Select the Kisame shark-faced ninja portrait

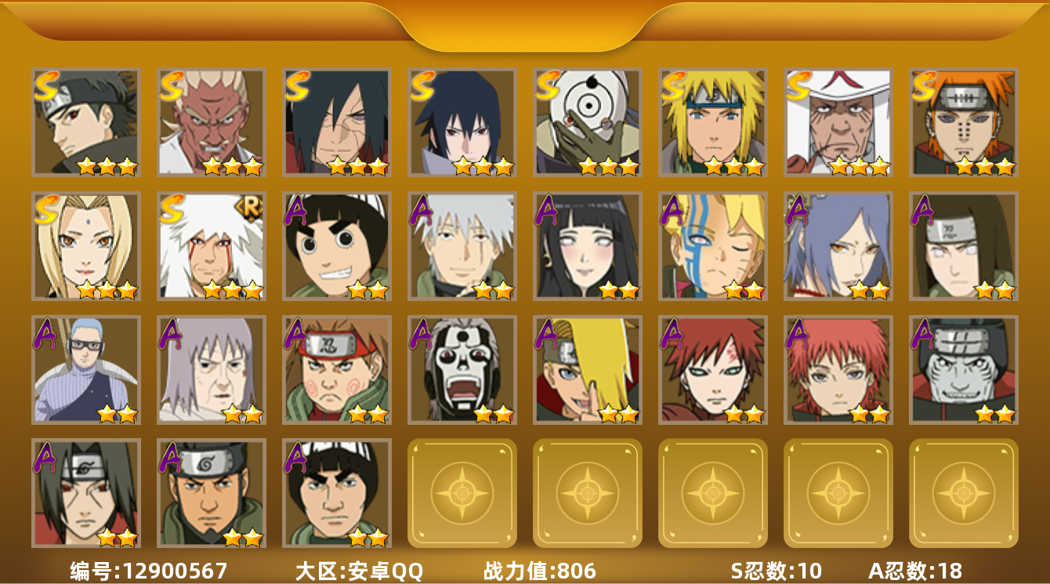tap(964, 370)
